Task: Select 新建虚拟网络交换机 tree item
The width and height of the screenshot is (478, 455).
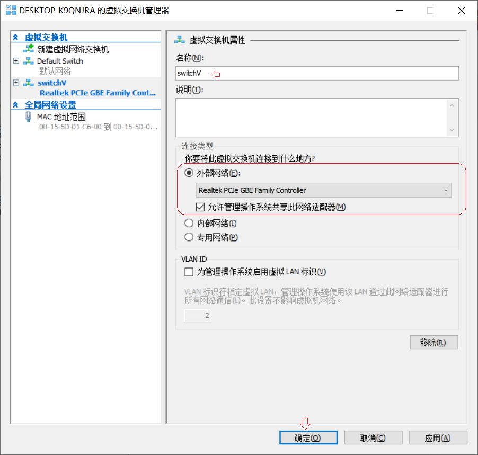Action: point(73,49)
